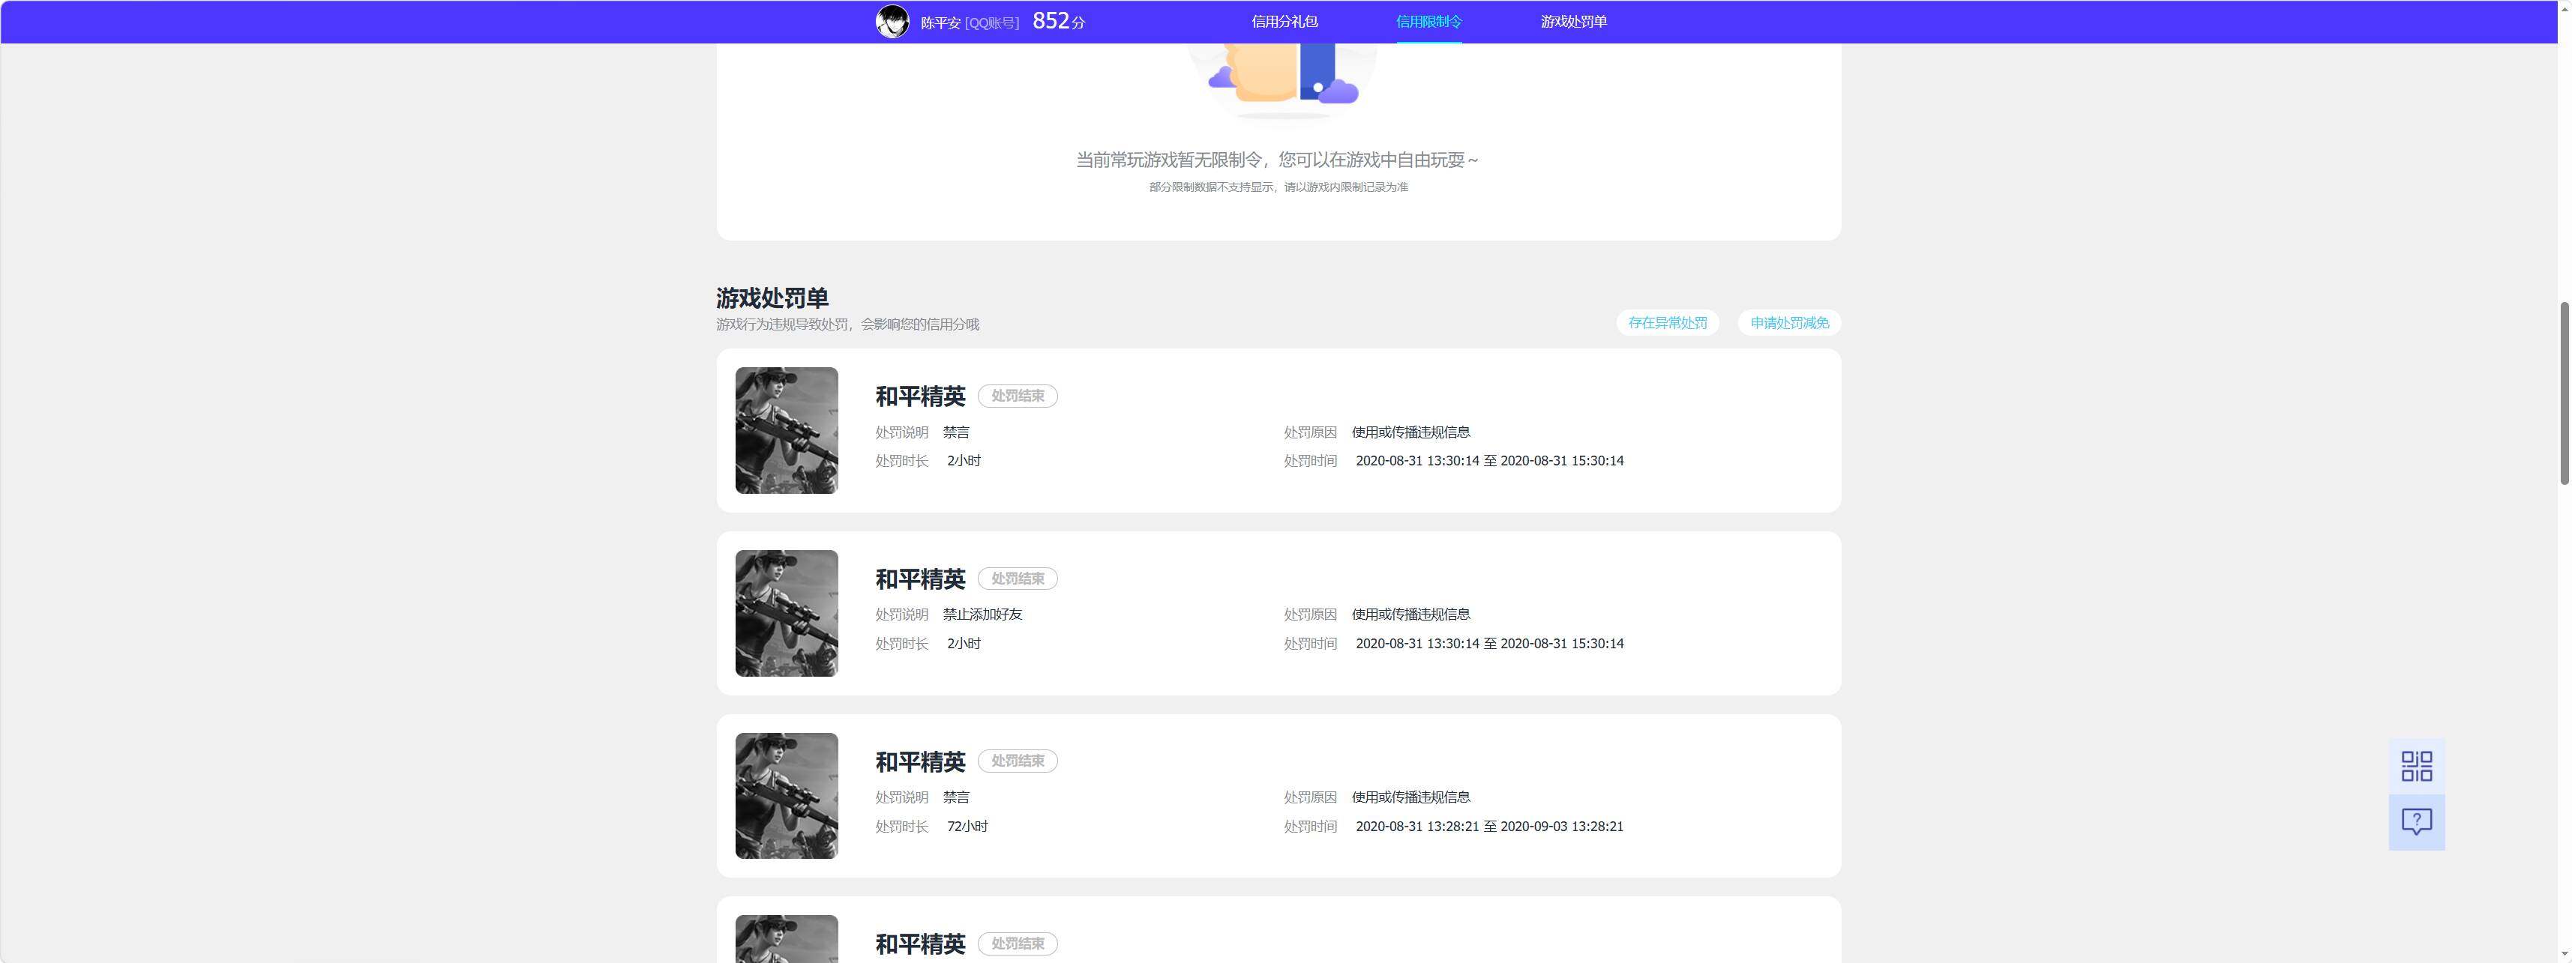Viewport: 2572px width, 963px height.
Task: Click the 和平精英 title in 禁止添加好友 card
Action: coord(921,579)
